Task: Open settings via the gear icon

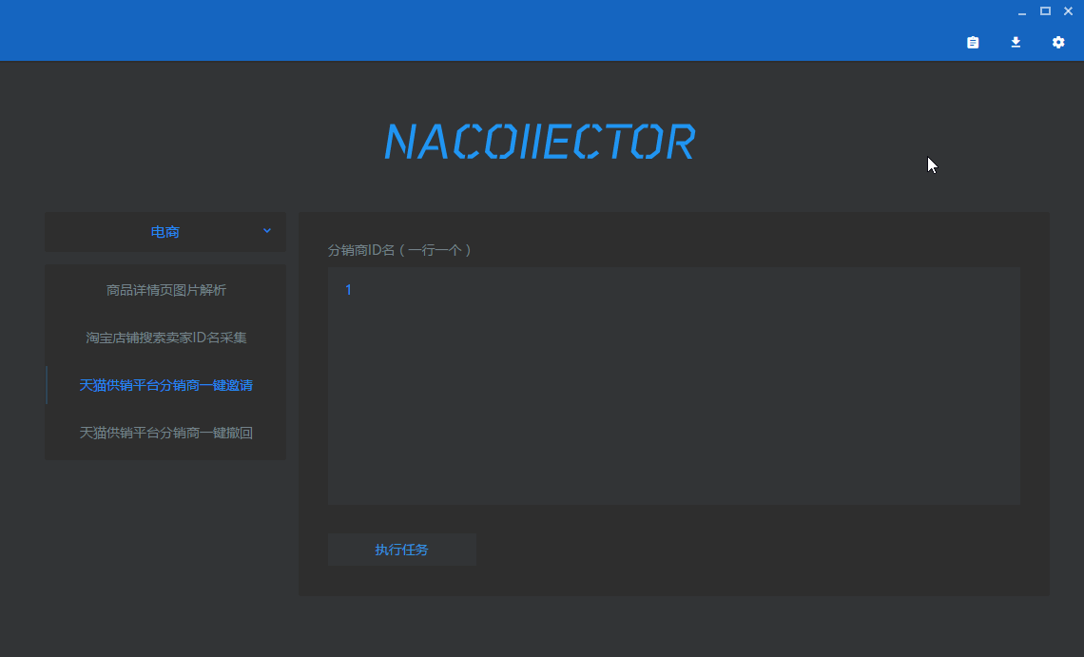Action: (x=1058, y=42)
